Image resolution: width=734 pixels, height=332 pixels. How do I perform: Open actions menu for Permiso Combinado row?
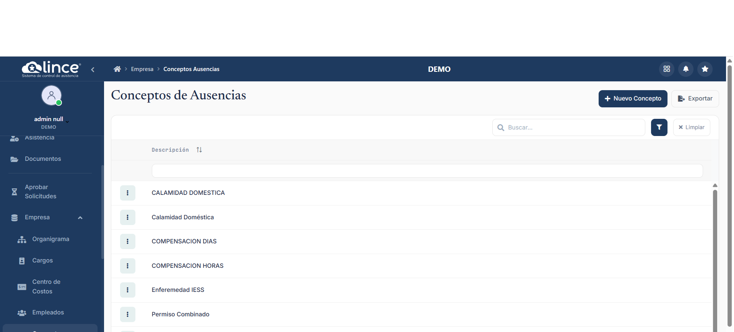pos(128,314)
